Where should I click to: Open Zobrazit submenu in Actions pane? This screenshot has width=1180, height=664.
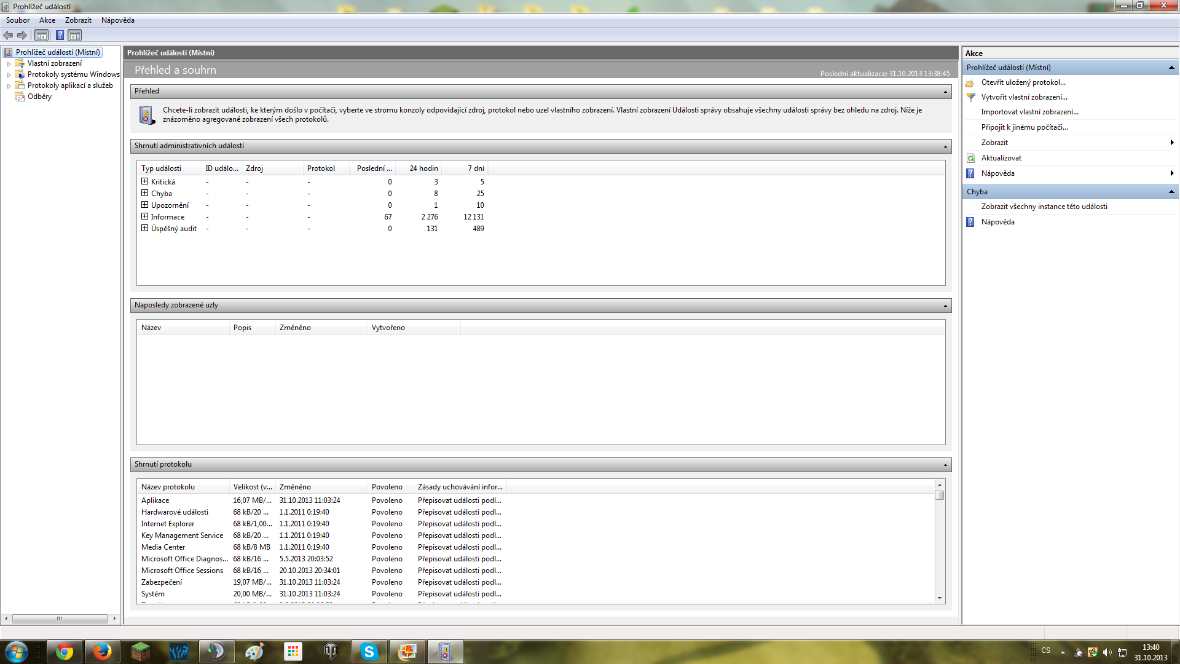pyautogui.click(x=1071, y=143)
